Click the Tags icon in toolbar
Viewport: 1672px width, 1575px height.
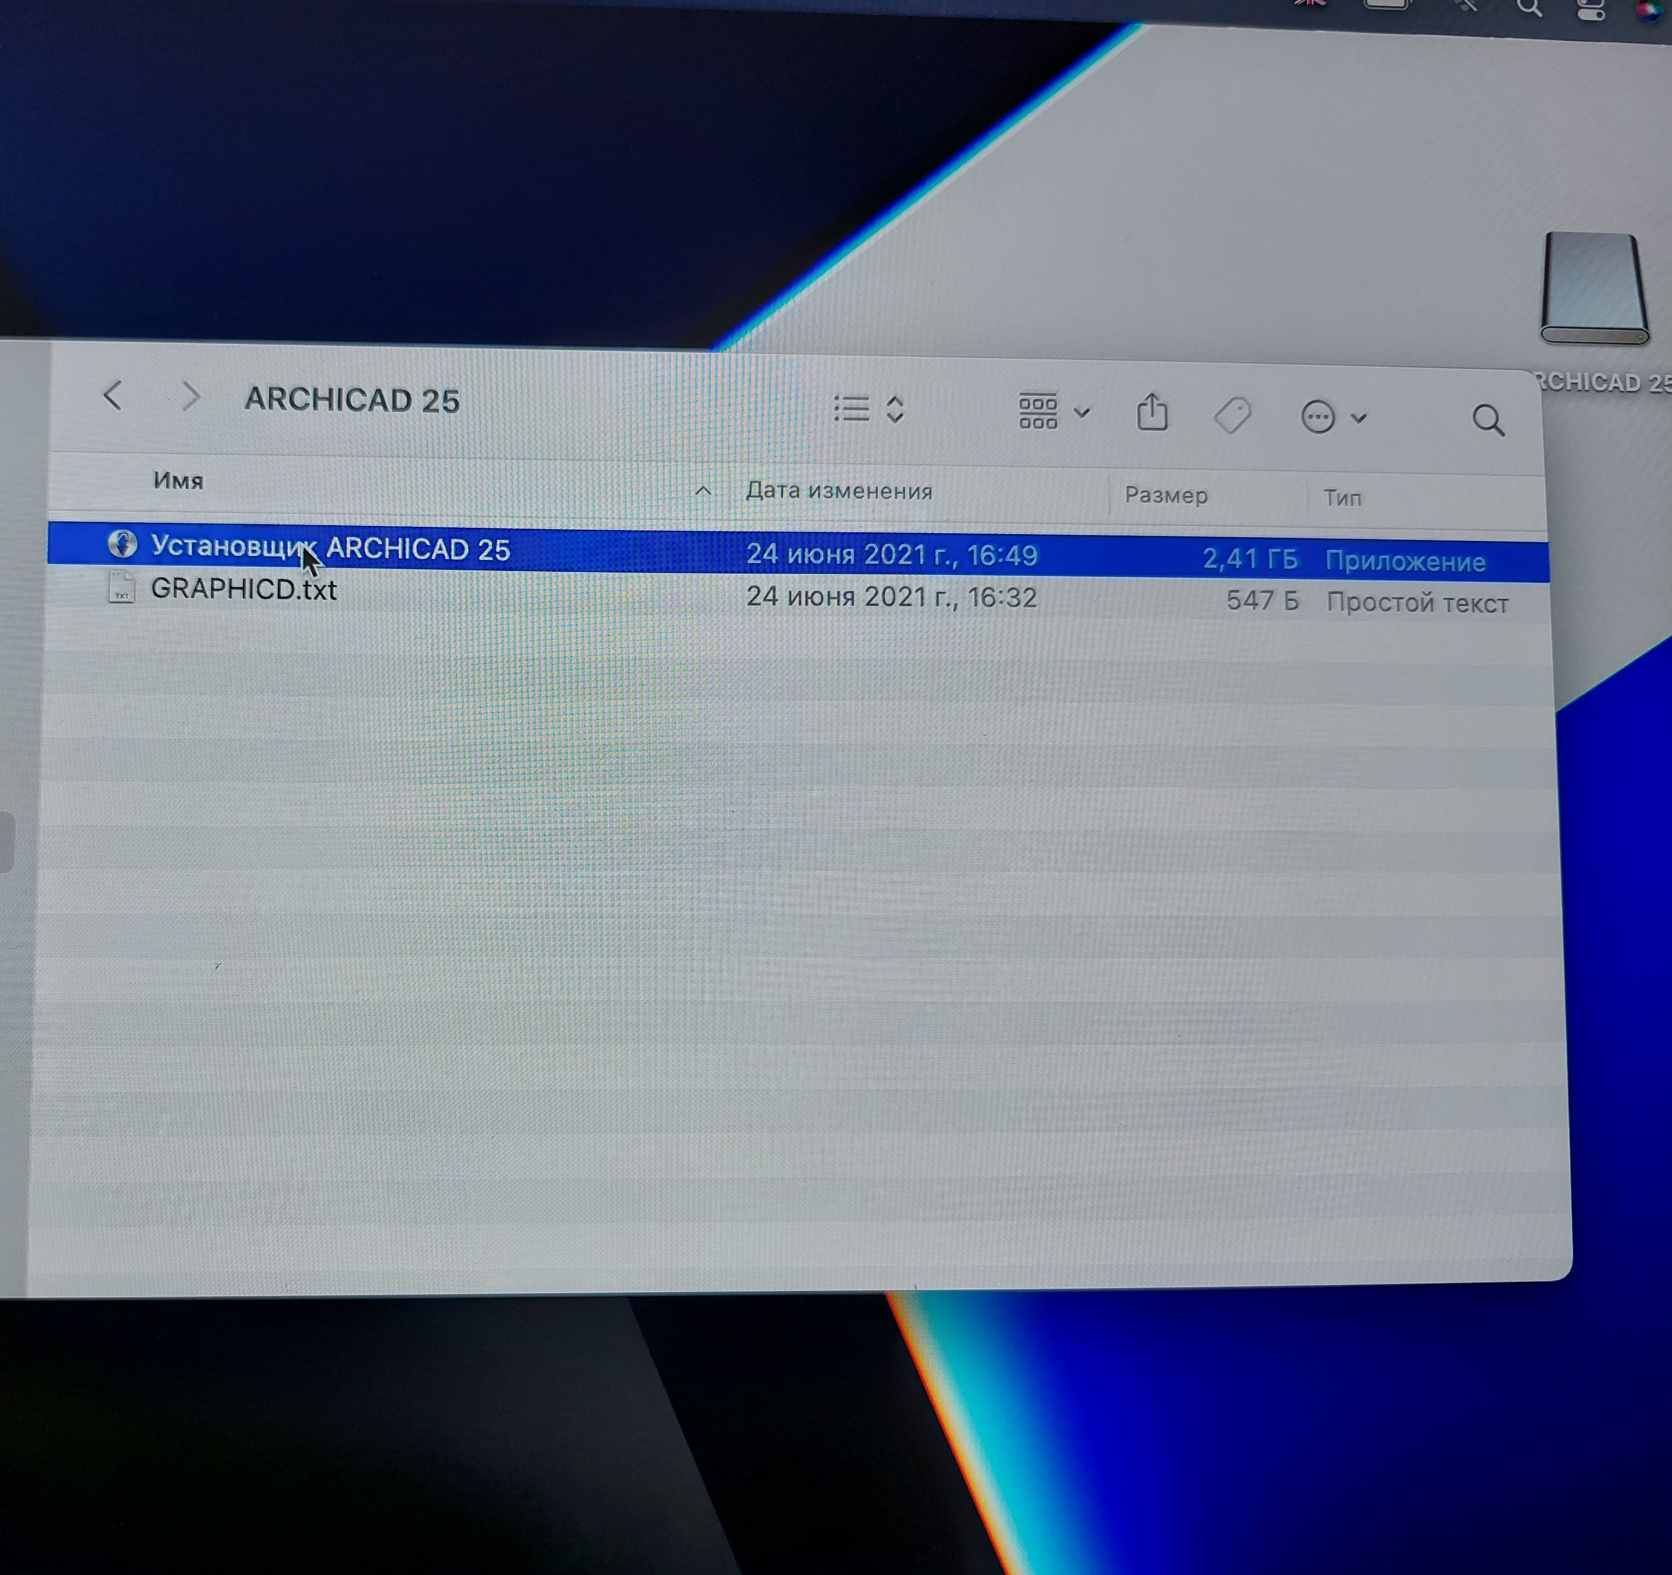pos(1232,415)
